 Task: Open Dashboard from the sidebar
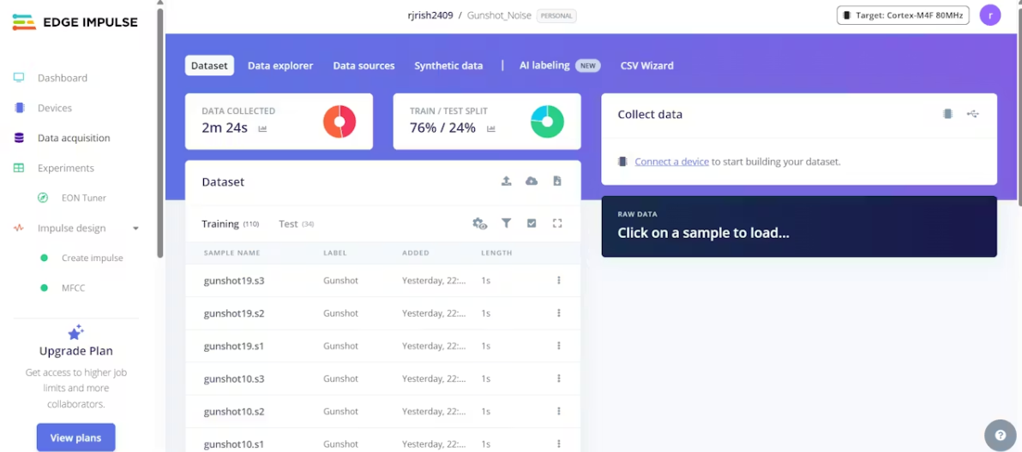coord(63,78)
